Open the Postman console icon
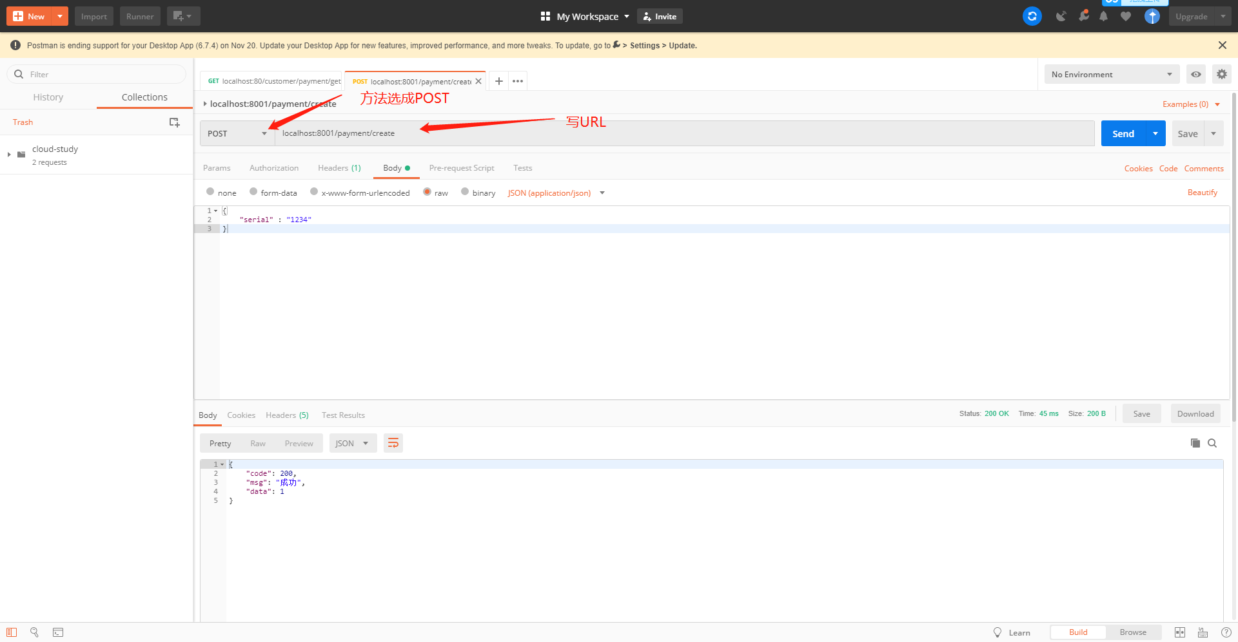Viewport: 1238px width, 642px height. [58, 632]
